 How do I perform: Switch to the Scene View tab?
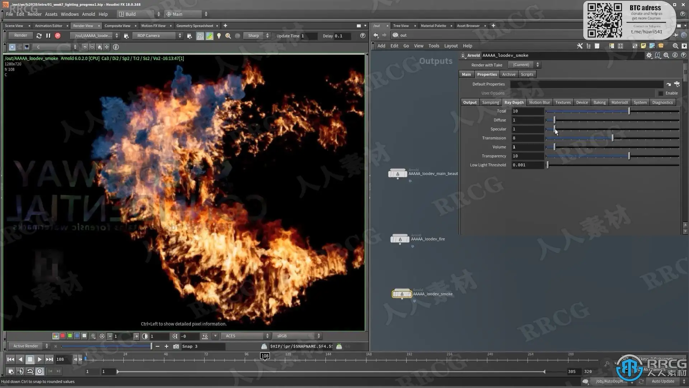[x=14, y=26]
